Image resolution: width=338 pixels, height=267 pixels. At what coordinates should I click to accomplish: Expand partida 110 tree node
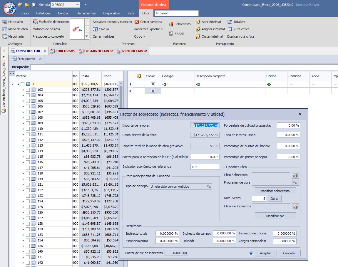coord(23,129)
